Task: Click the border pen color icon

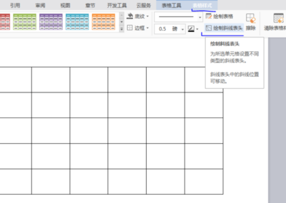Action: 191,29
